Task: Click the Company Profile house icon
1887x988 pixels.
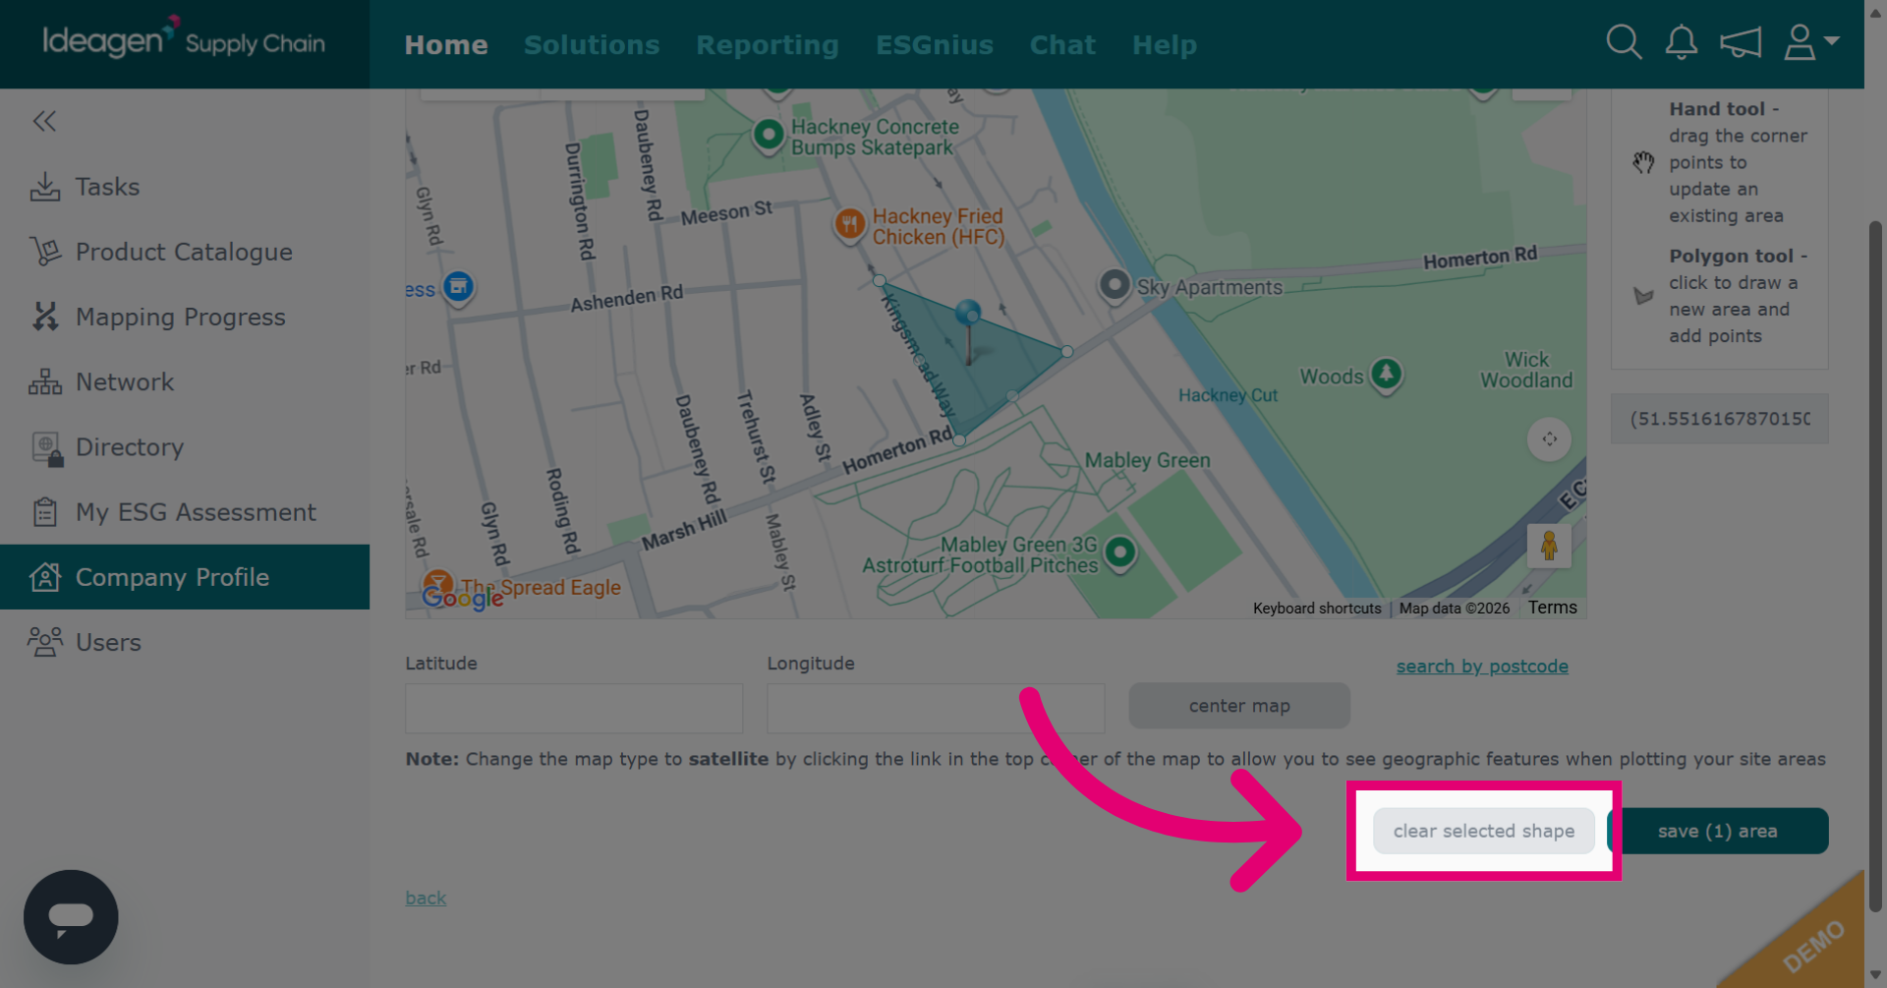Action: [x=45, y=577]
